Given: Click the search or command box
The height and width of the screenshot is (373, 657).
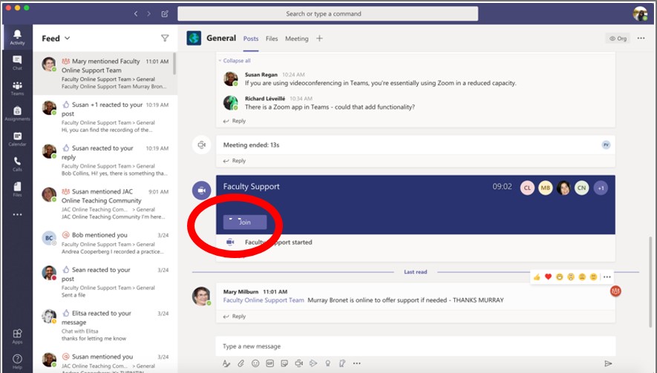Looking at the screenshot, I should [327, 14].
